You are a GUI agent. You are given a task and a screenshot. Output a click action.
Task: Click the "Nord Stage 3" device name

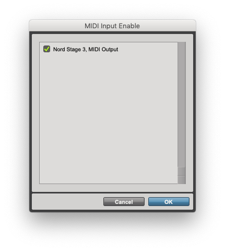69,49
